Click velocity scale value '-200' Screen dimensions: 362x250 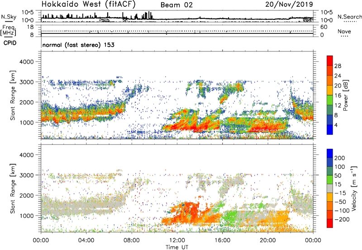[x=342, y=219]
